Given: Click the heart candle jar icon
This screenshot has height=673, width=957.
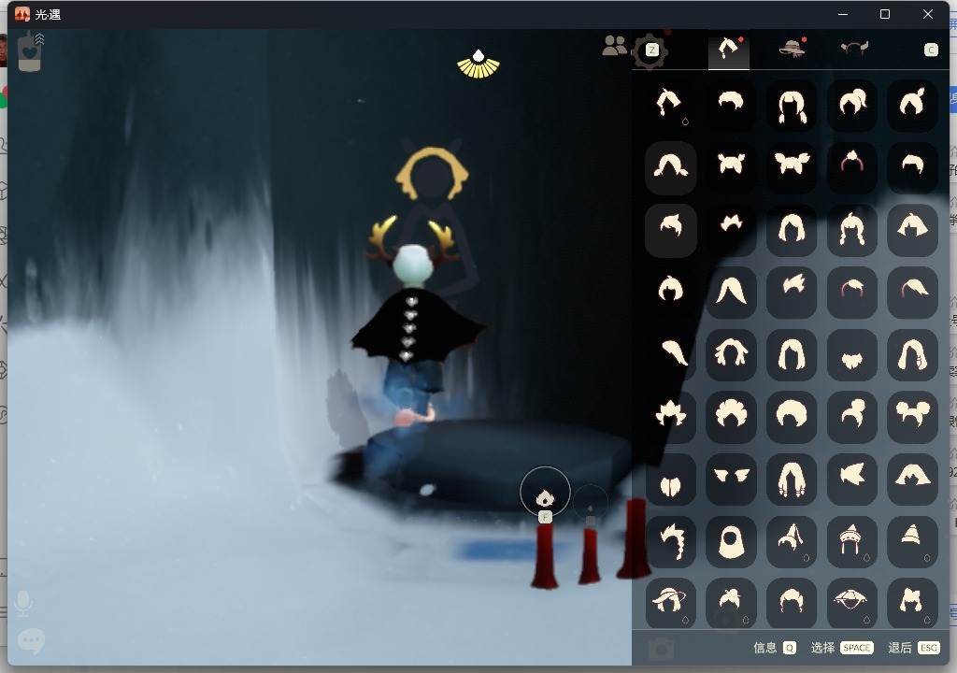Looking at the screenshot, I should click(29, 52).
